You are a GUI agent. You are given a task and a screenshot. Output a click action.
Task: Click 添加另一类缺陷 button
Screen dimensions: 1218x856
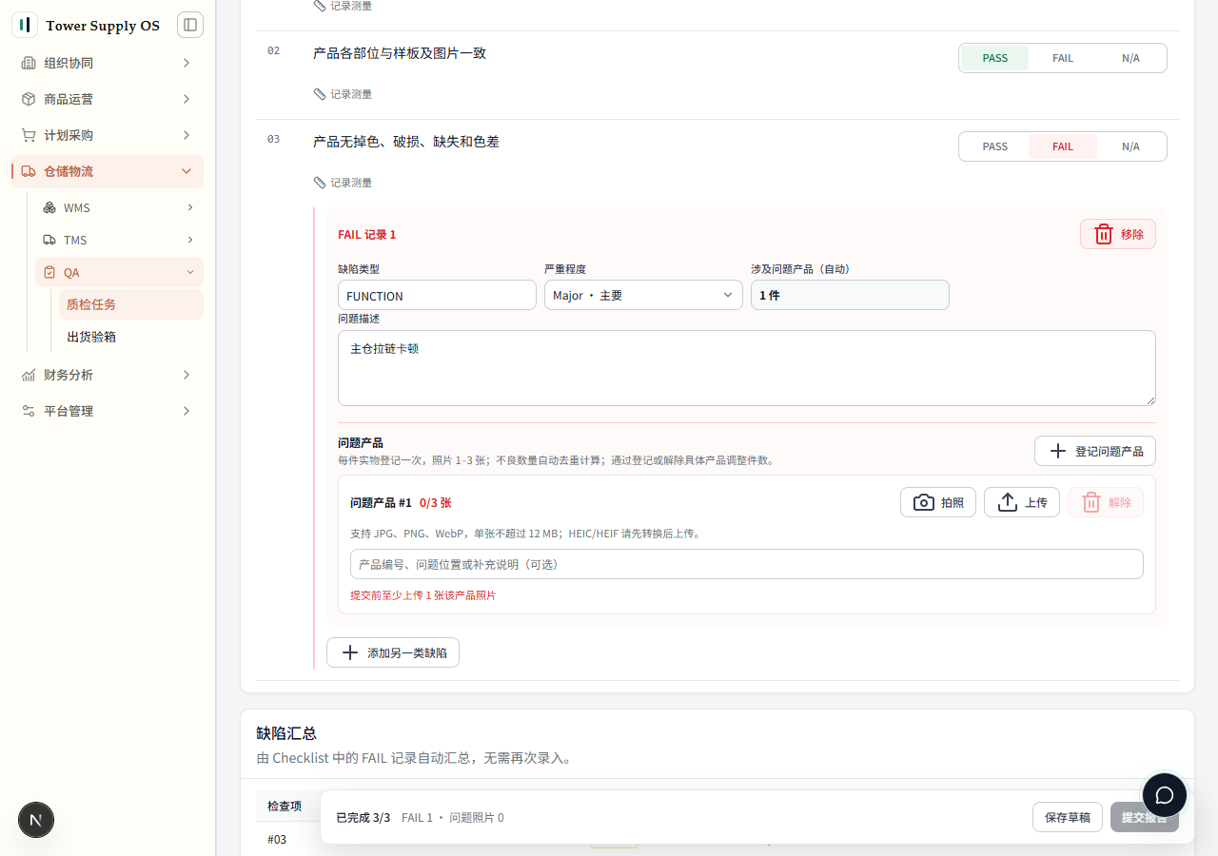(393, 652)
